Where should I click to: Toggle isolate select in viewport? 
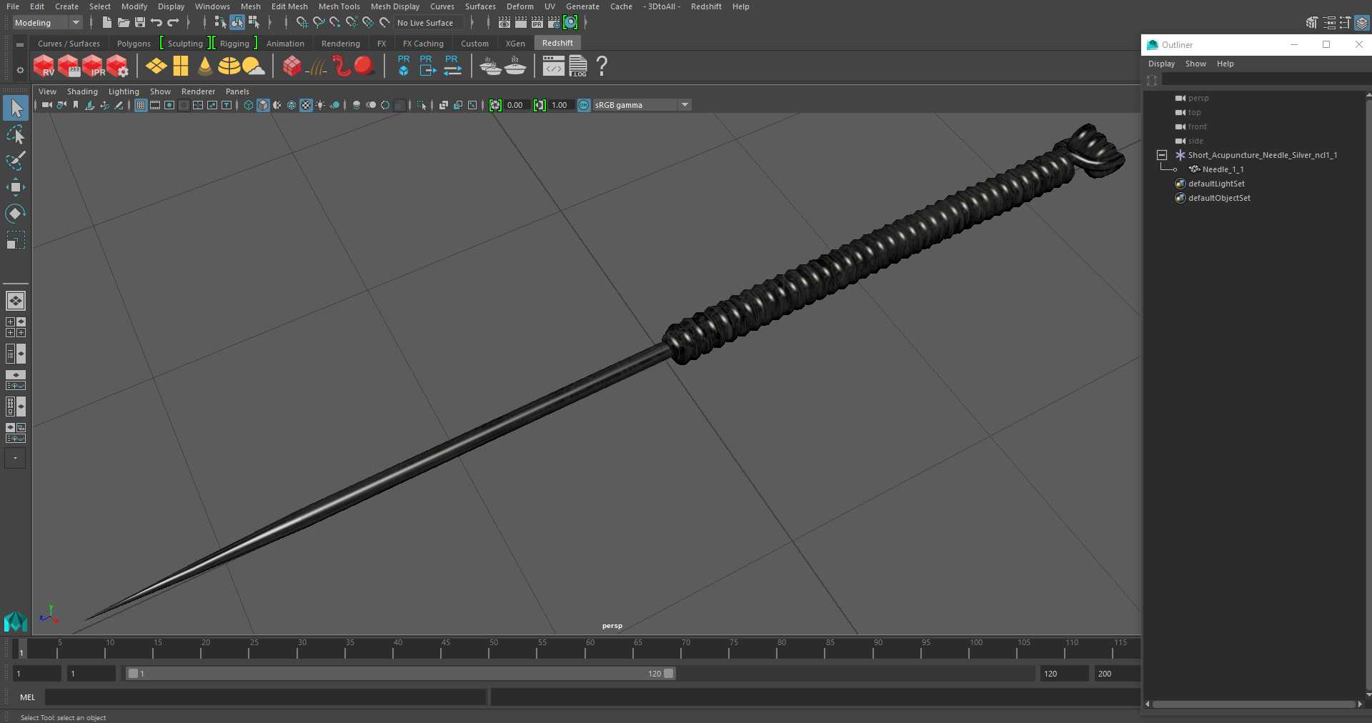pyautogui.click(x=422, y=105)
